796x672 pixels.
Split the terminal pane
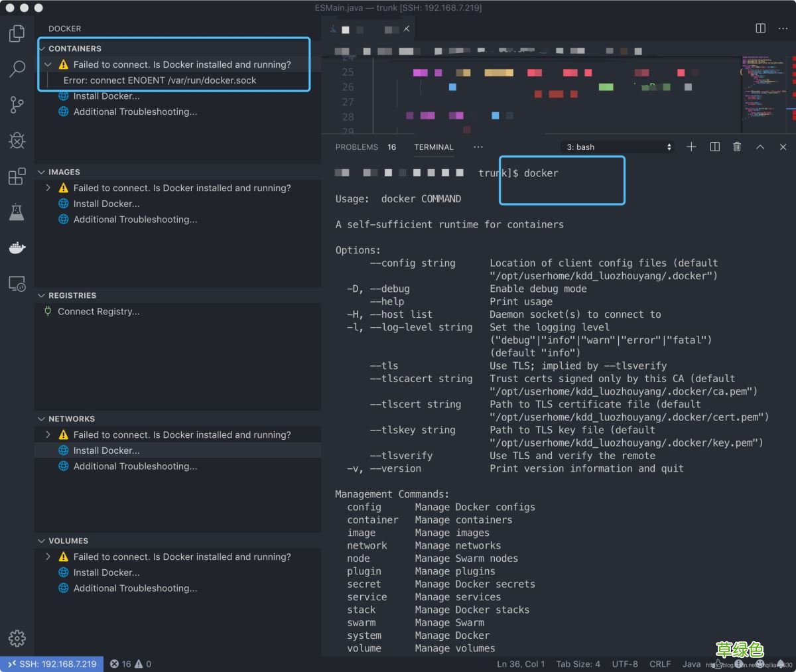click(714, 147)
